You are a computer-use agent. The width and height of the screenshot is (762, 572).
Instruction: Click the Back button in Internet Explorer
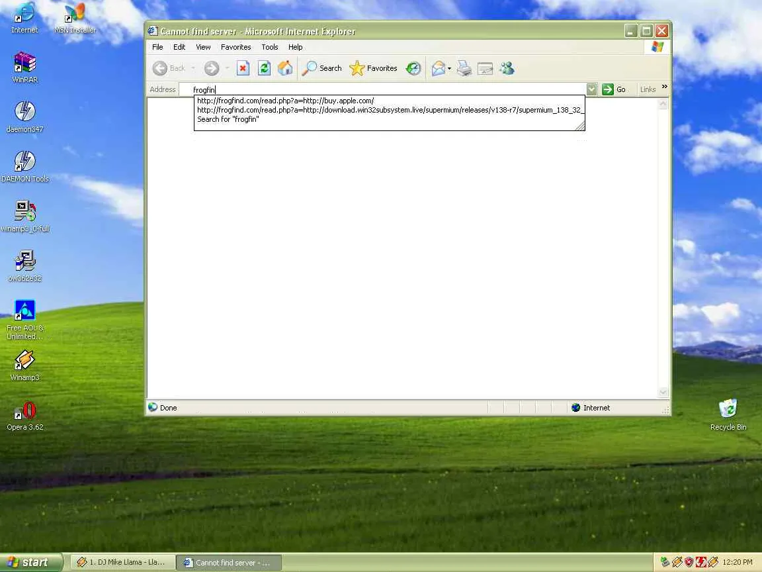(x=169, y=68)
